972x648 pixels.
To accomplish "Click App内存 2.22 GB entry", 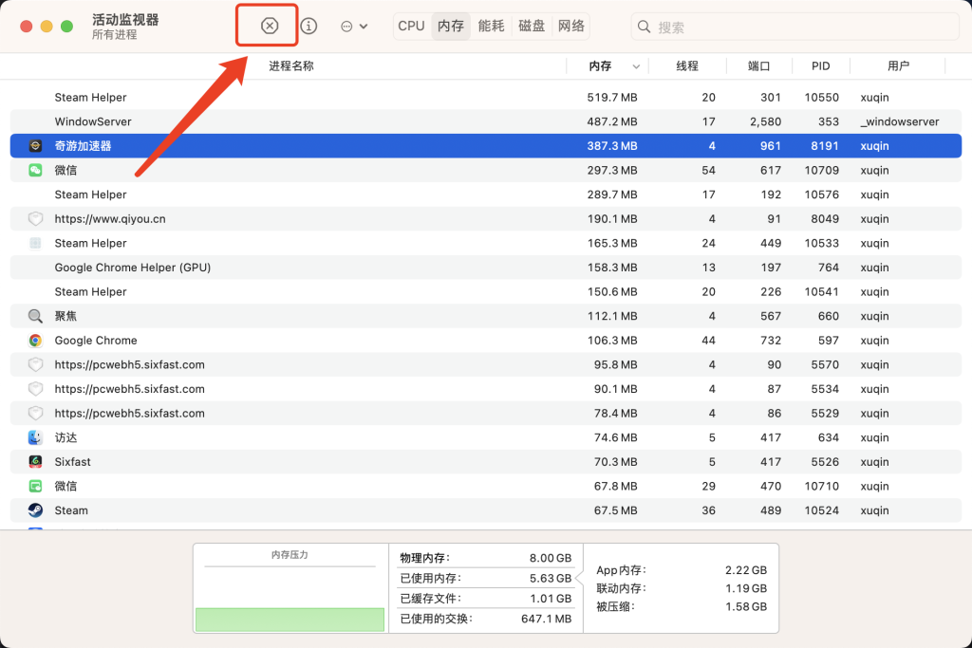I will [x=682, y=570].
